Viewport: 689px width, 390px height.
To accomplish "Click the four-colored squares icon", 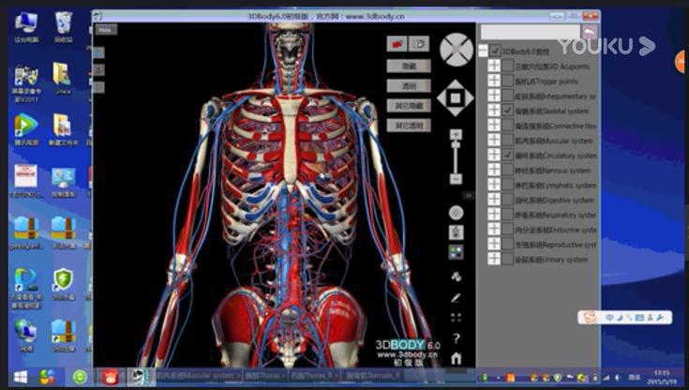I will click(x=457, y=252).
